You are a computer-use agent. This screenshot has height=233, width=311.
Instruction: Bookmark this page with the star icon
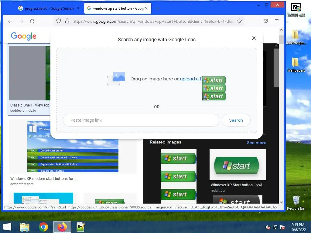[239, 21]
